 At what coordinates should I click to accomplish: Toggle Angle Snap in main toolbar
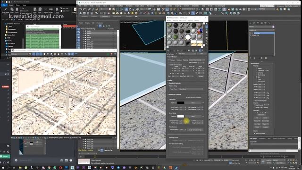(x=167, y=9)
